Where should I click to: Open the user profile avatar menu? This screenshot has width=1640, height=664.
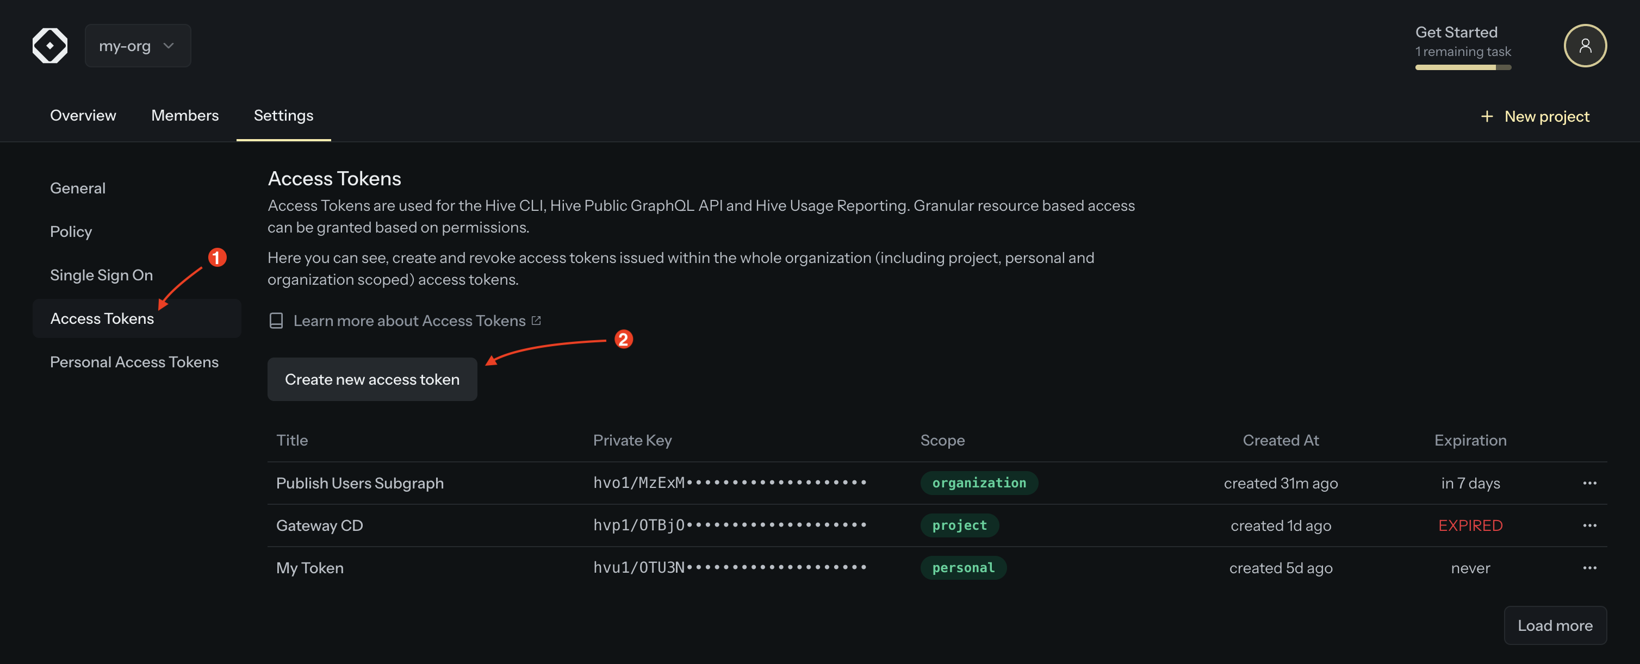[1585, 46]
